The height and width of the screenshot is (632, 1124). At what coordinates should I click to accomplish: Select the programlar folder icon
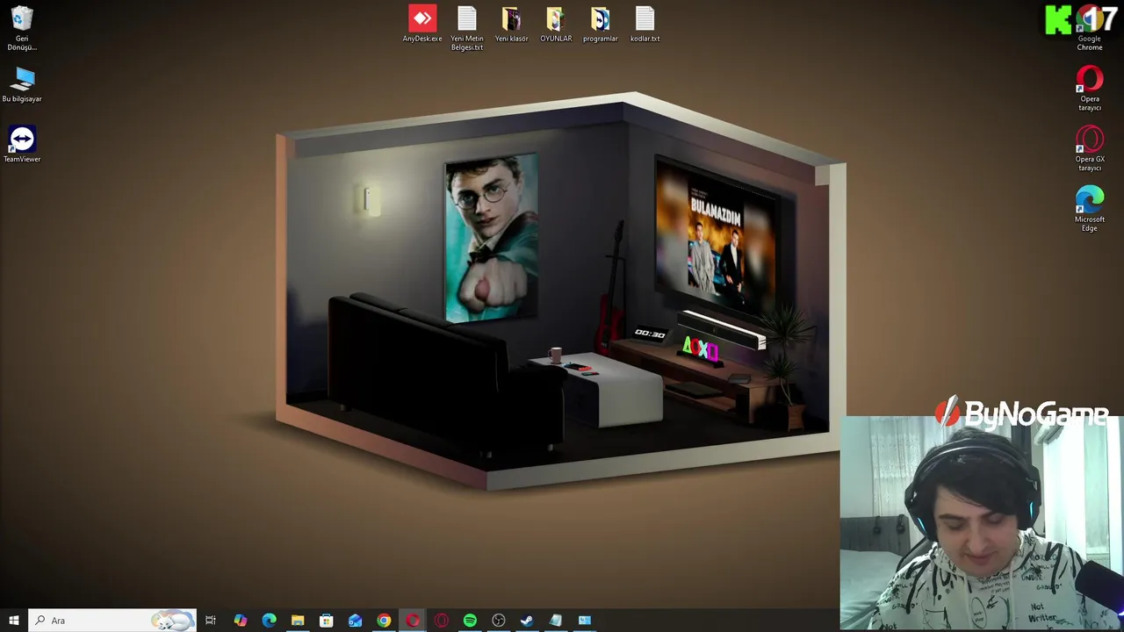point(601,24)
